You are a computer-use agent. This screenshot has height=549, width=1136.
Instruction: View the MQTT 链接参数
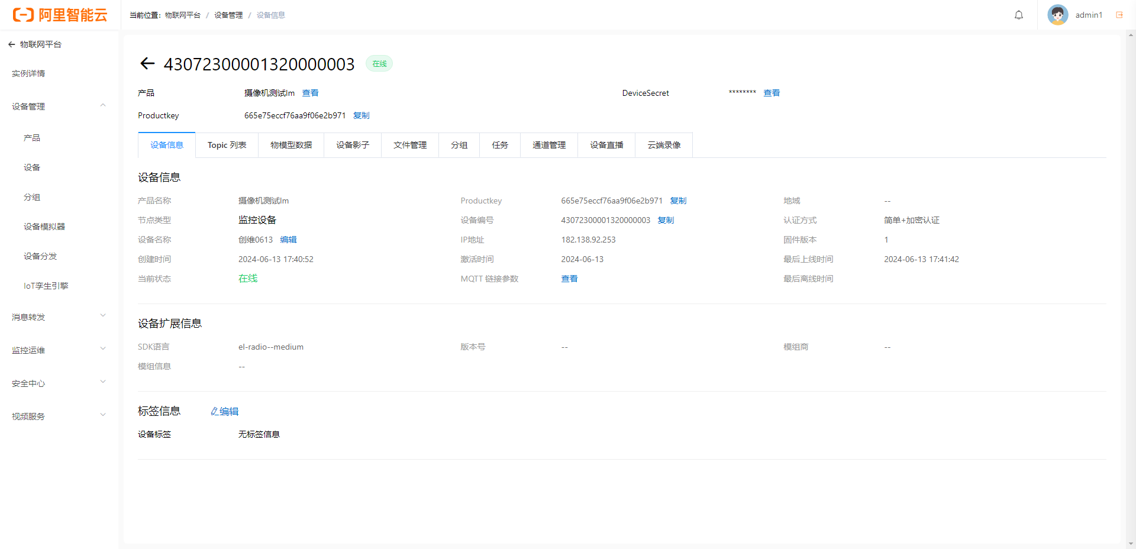click(x=569, y=279)
